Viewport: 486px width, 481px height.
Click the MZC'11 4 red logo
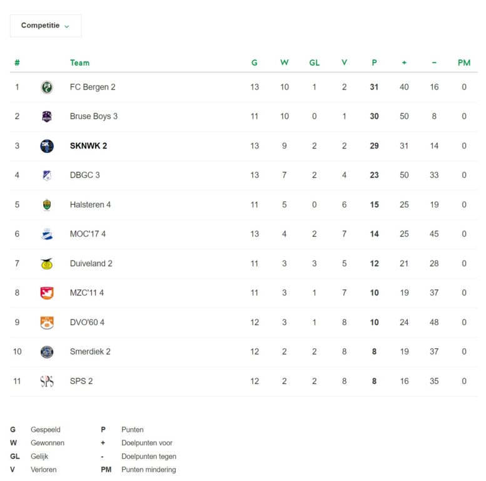point(47,293)
